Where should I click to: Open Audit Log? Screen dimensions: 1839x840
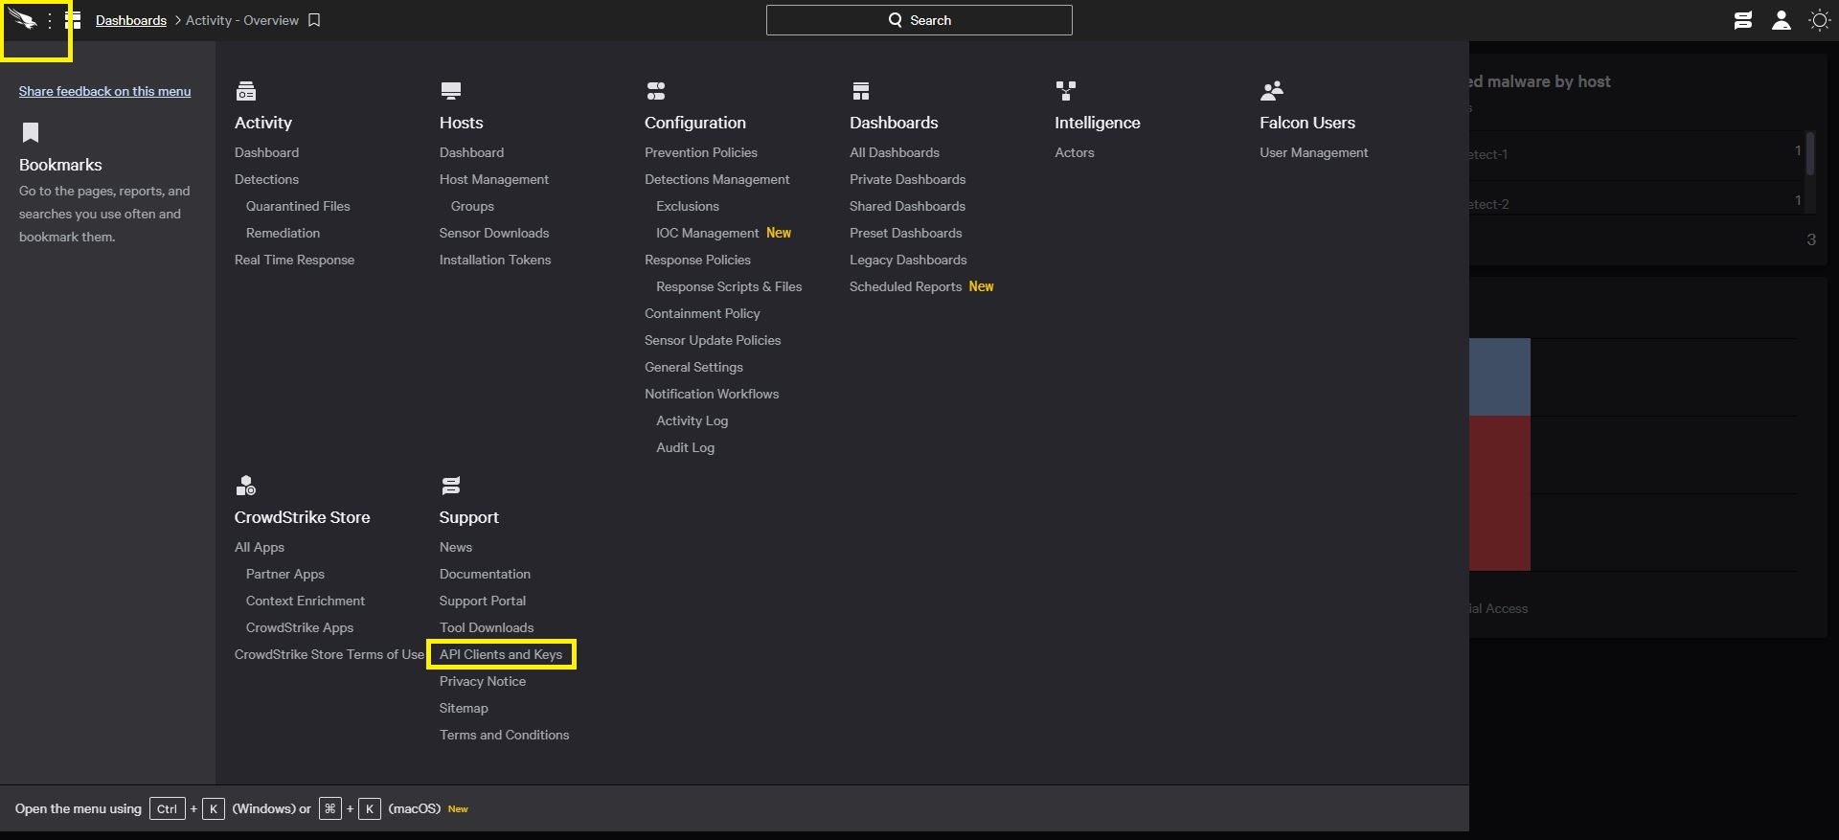(685, 447)
